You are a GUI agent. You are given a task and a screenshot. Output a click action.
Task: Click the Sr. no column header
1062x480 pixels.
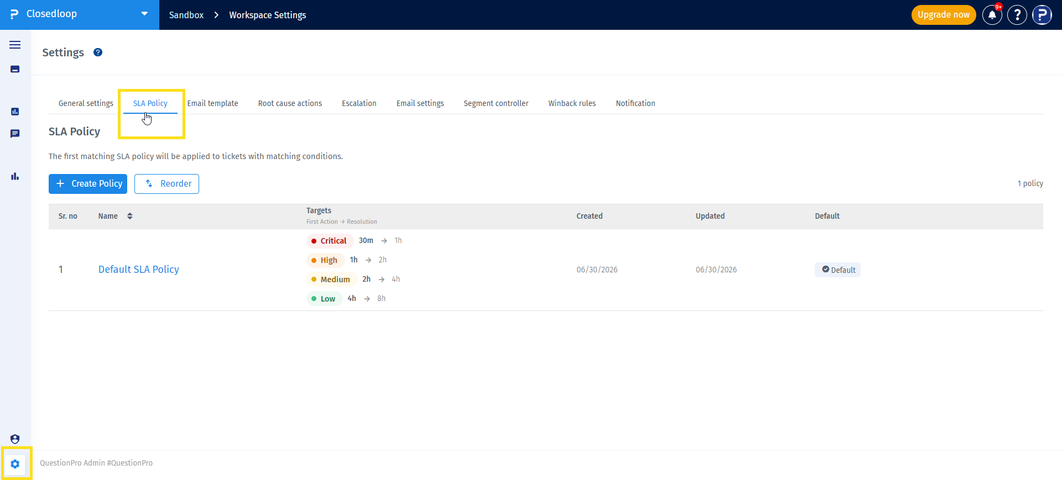click(x=68, y=216)
